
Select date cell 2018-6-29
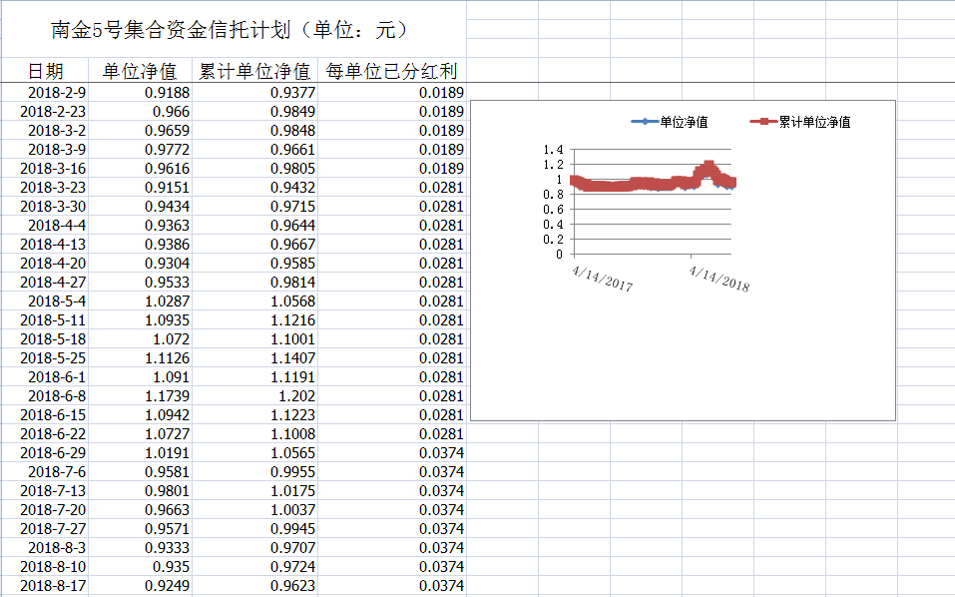tap(45, 452)
